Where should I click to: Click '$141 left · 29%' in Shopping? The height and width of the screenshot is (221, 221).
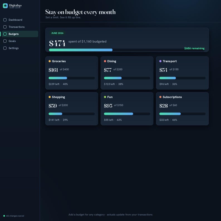(x=58, y=120)
